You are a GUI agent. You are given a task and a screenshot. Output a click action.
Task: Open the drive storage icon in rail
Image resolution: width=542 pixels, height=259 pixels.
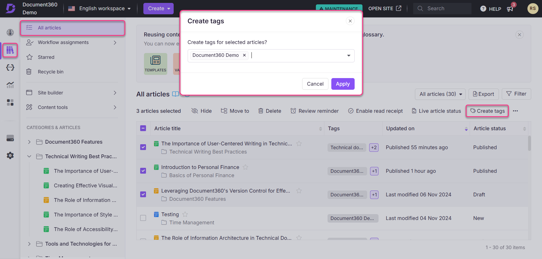click(10, 138)
